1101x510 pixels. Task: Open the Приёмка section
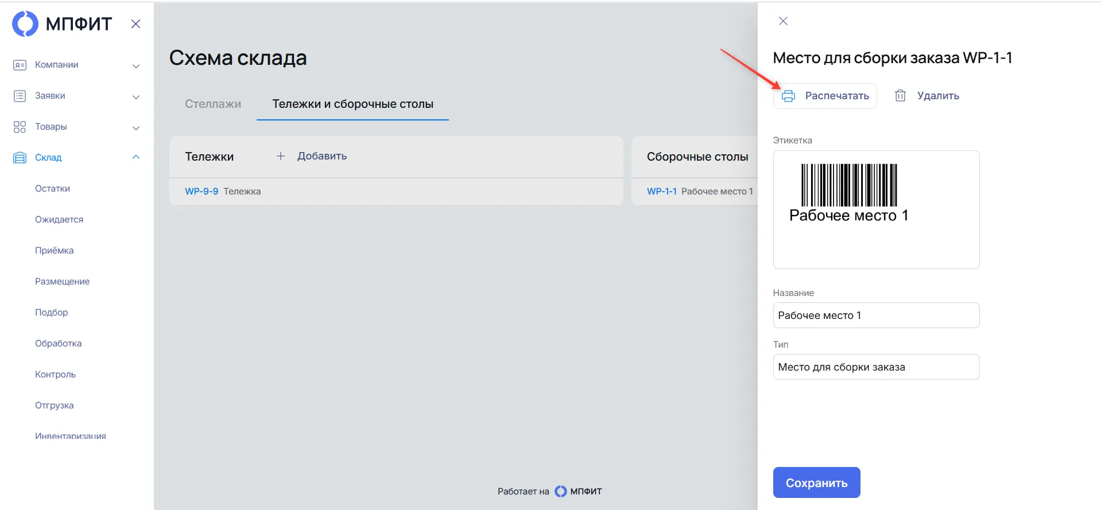tap(55, 251)
